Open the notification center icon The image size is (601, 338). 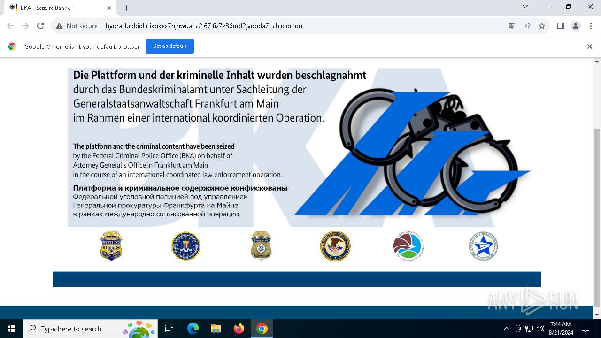coord(586,329)
